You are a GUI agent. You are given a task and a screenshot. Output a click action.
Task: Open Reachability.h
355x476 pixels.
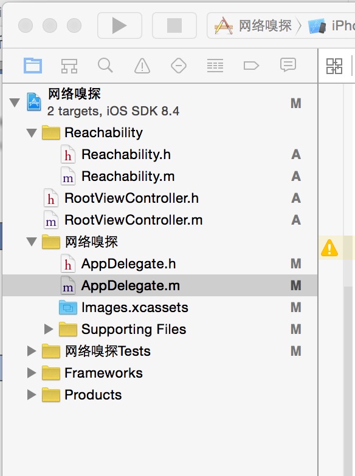(x=159, y=154)
